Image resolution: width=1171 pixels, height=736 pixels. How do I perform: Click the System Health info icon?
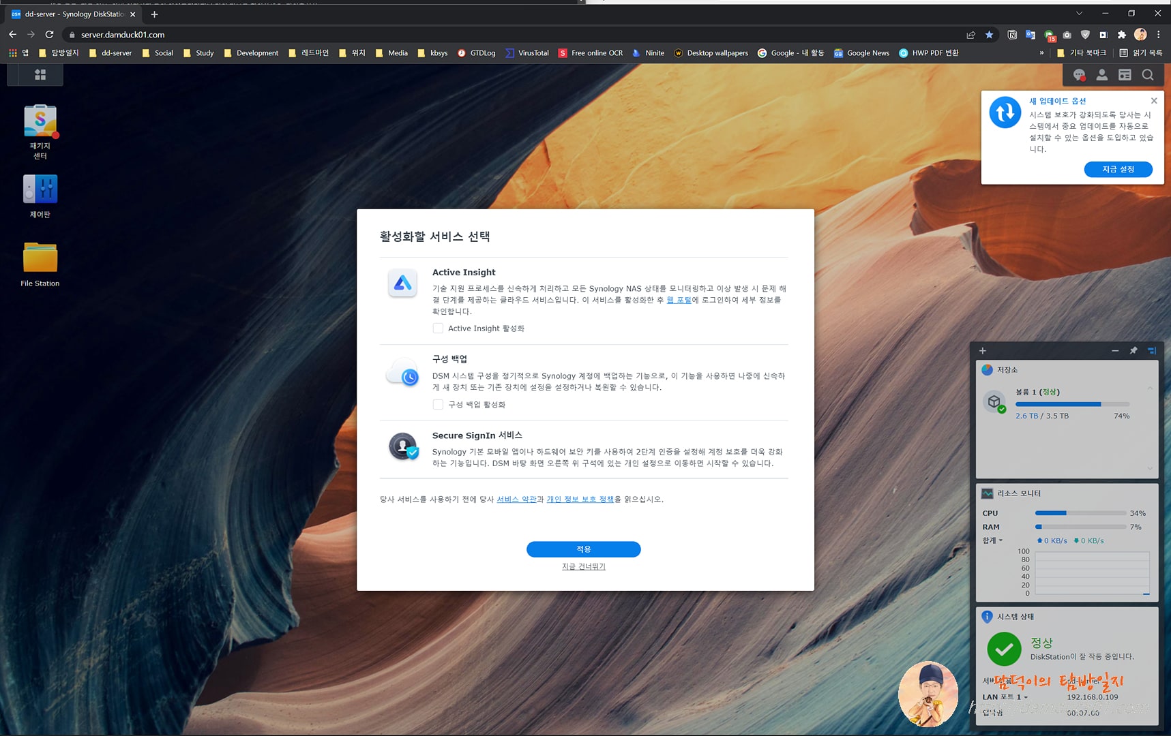[x=987, y=617]
